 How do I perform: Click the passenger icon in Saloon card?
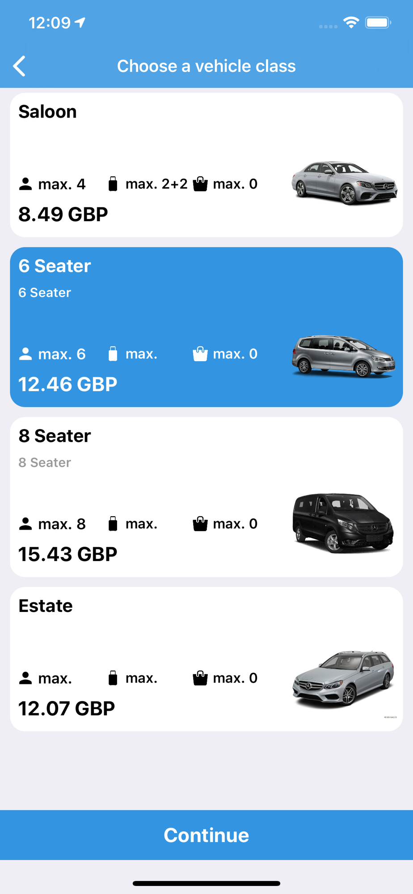click(x=25, y=184)
